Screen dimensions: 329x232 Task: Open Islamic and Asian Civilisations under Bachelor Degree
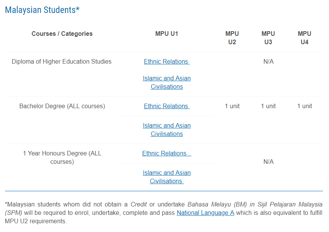tap(167, 130)
